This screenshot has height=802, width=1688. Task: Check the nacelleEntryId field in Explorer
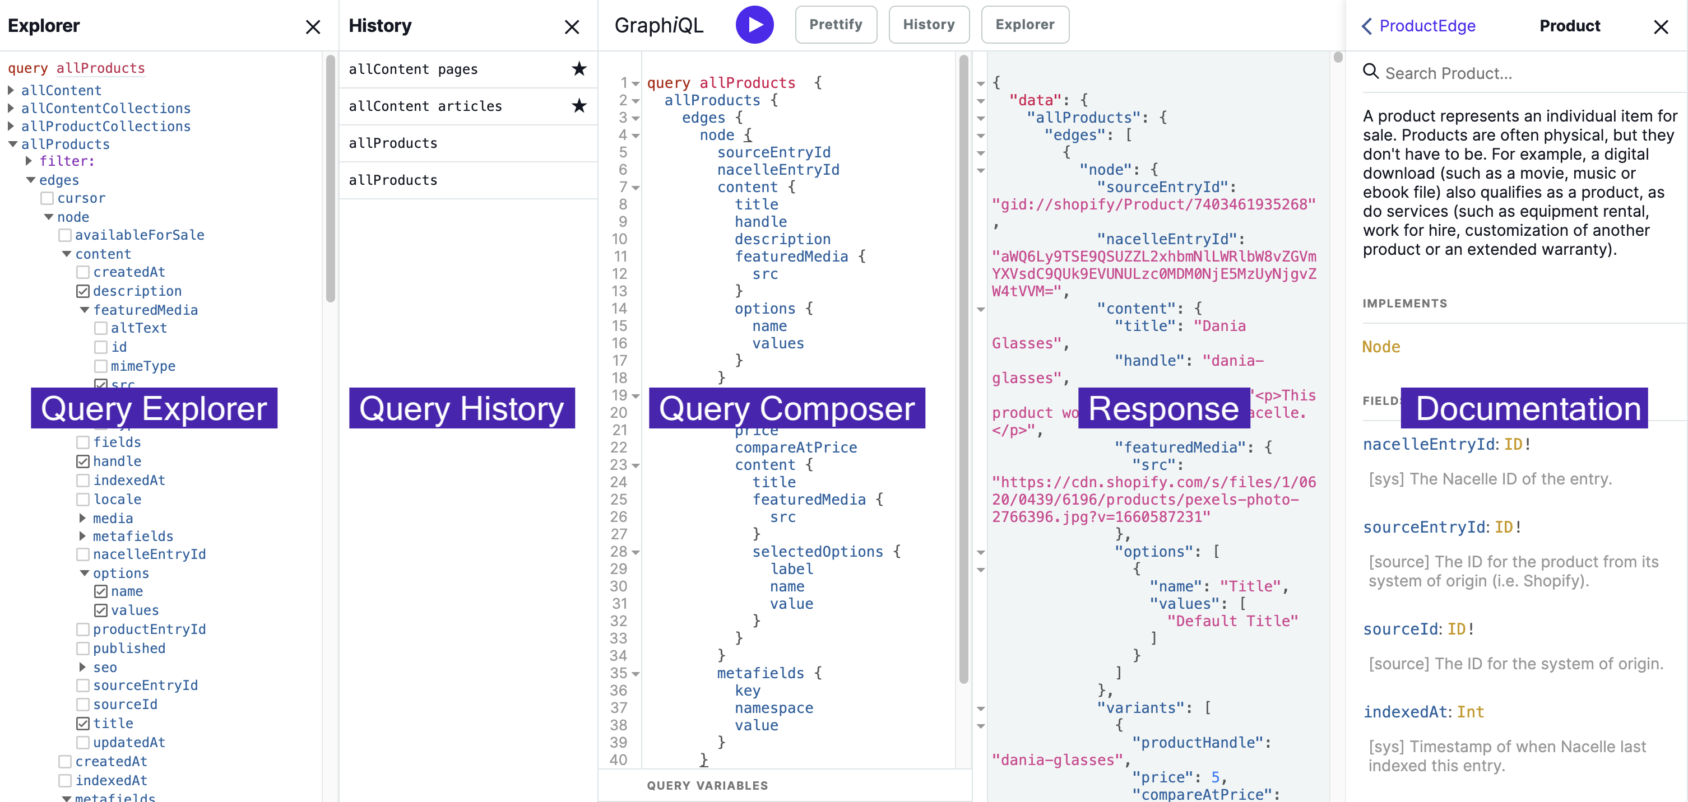[83, 554]
